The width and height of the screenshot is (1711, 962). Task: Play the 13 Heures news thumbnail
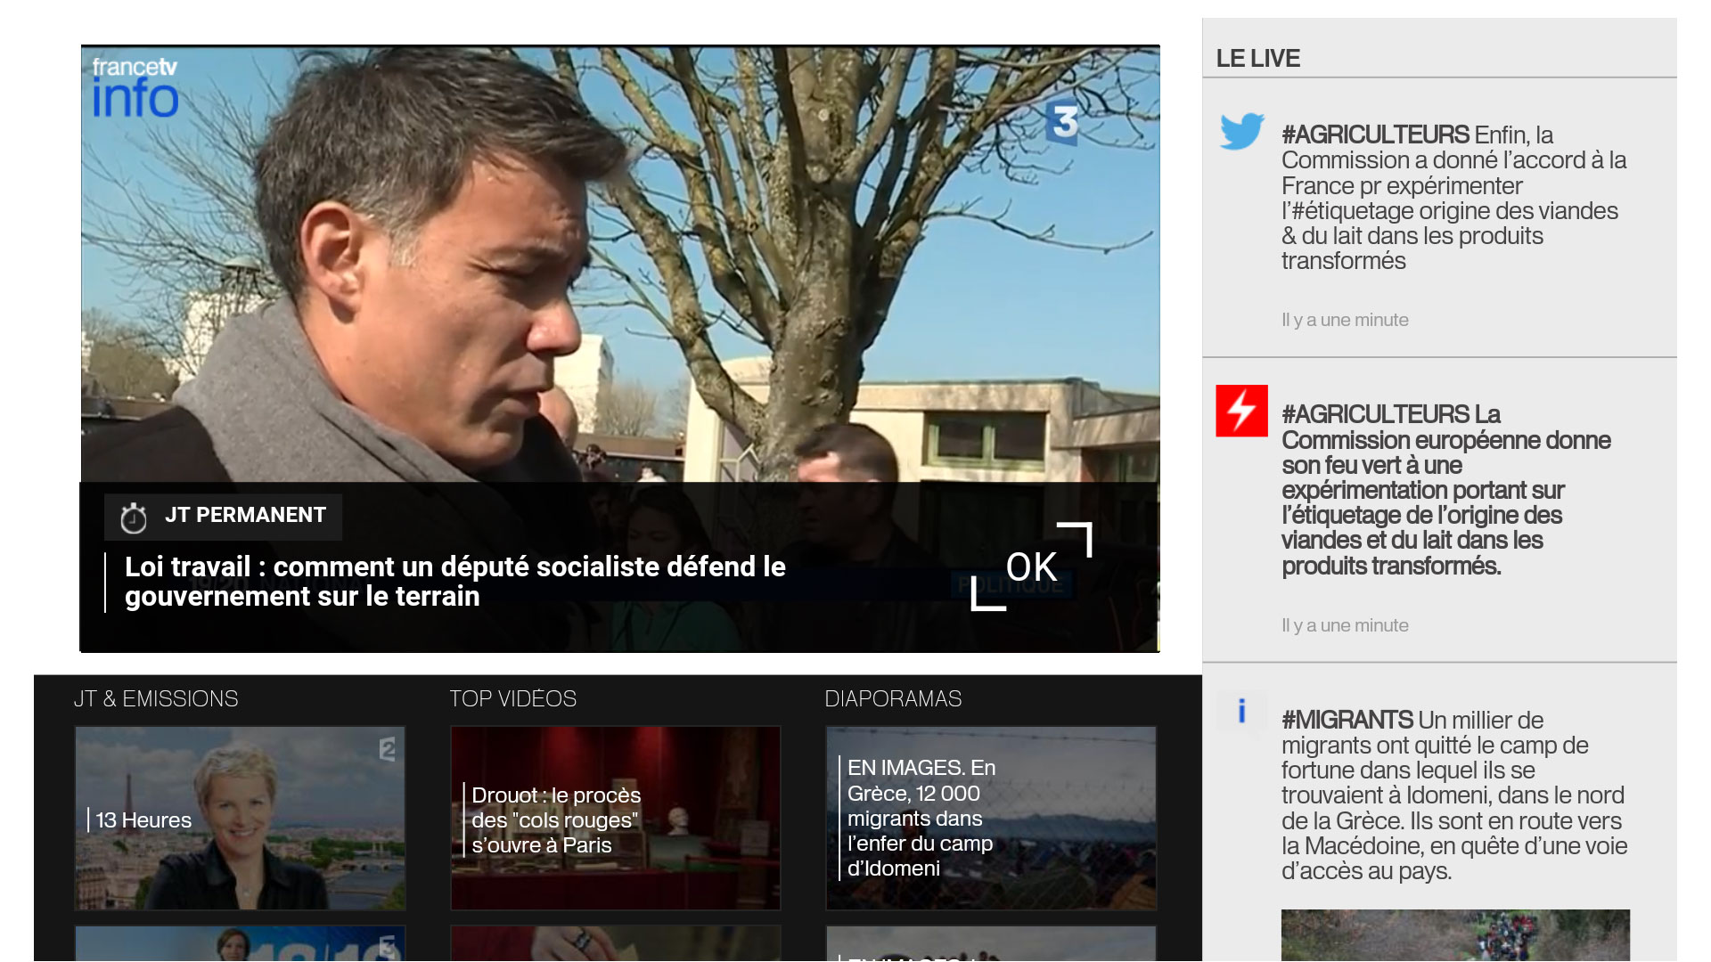[x=240, y=818]
